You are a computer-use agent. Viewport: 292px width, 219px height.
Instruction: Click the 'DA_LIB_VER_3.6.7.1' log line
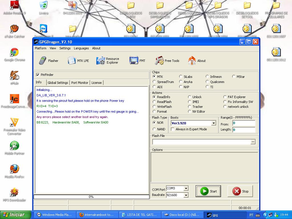click(x=51, y=95)
